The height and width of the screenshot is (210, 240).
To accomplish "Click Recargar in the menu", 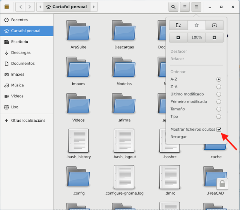I will point(178,137).
